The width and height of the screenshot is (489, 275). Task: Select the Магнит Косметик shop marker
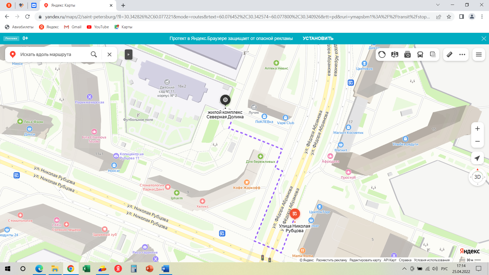[x=348, y=127]
